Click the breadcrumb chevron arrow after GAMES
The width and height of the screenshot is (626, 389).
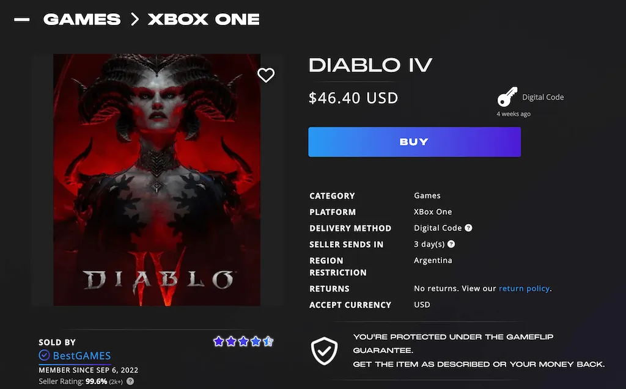coord(134,19)
